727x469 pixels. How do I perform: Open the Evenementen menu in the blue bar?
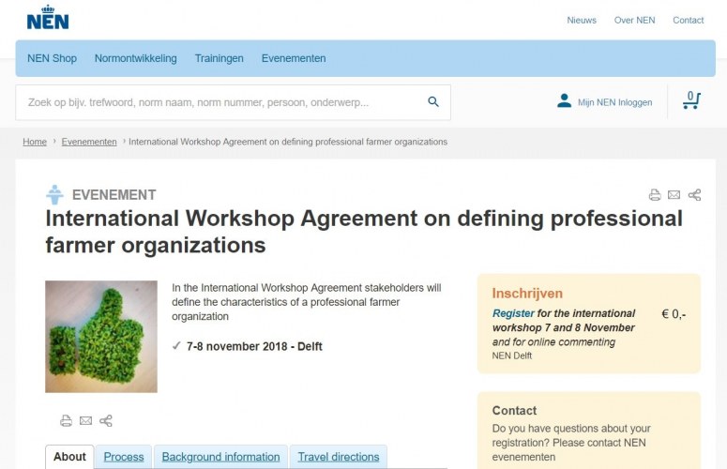[x=294, y=58]
